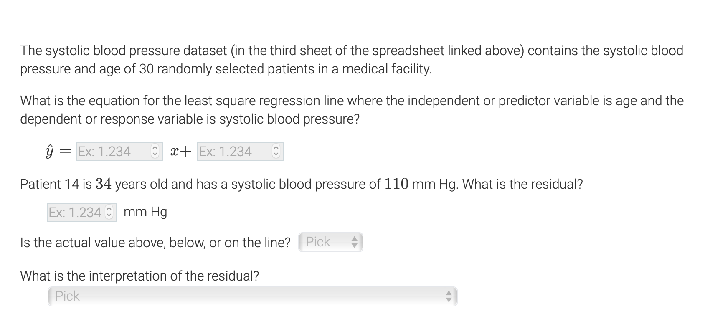Click the slope increment arrow in equation
The height and width of the screenshot is (324, 705).
pyautogui.click(x=155, y=149)
